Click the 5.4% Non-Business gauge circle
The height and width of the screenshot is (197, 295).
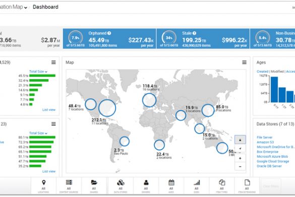pyautogui.click(x=262, y=37)
